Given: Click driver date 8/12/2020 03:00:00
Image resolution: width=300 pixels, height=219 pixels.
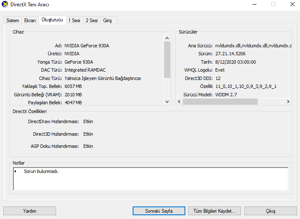Looking at the screenshot, I should point(236,62).
